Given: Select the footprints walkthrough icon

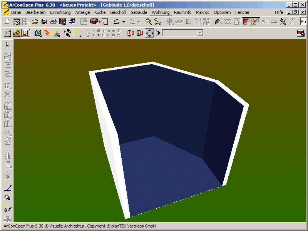Looking at the screenshot, I should 67,33.
